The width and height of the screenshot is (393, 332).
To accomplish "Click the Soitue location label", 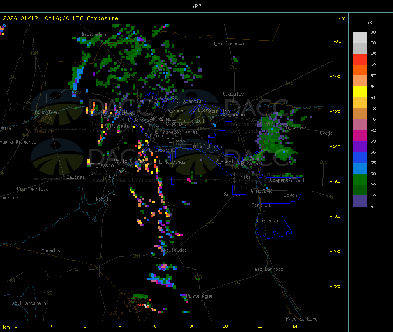I will tap(232, 195).
